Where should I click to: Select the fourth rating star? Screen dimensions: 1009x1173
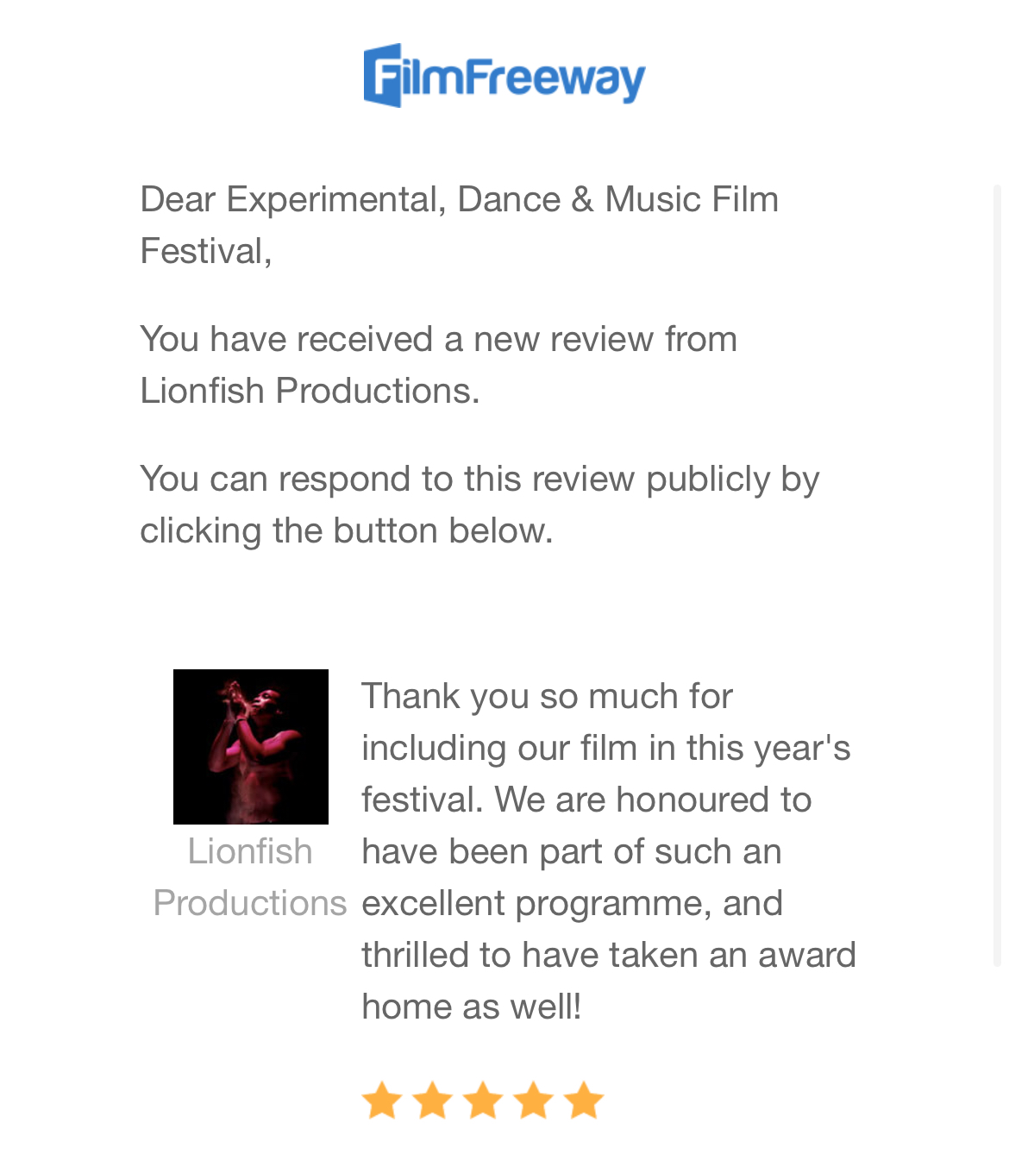(534, 1101)
